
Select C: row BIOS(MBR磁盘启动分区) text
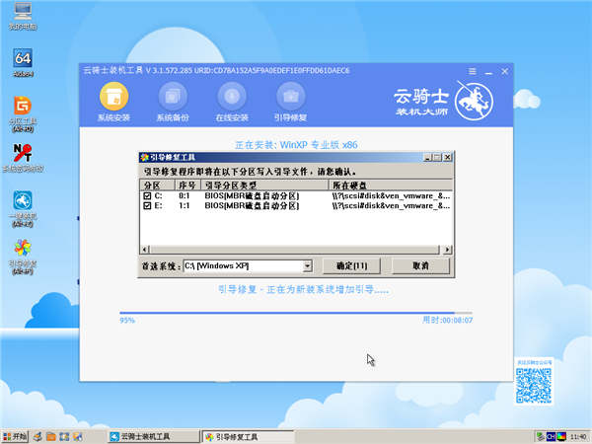pos(252,196)
